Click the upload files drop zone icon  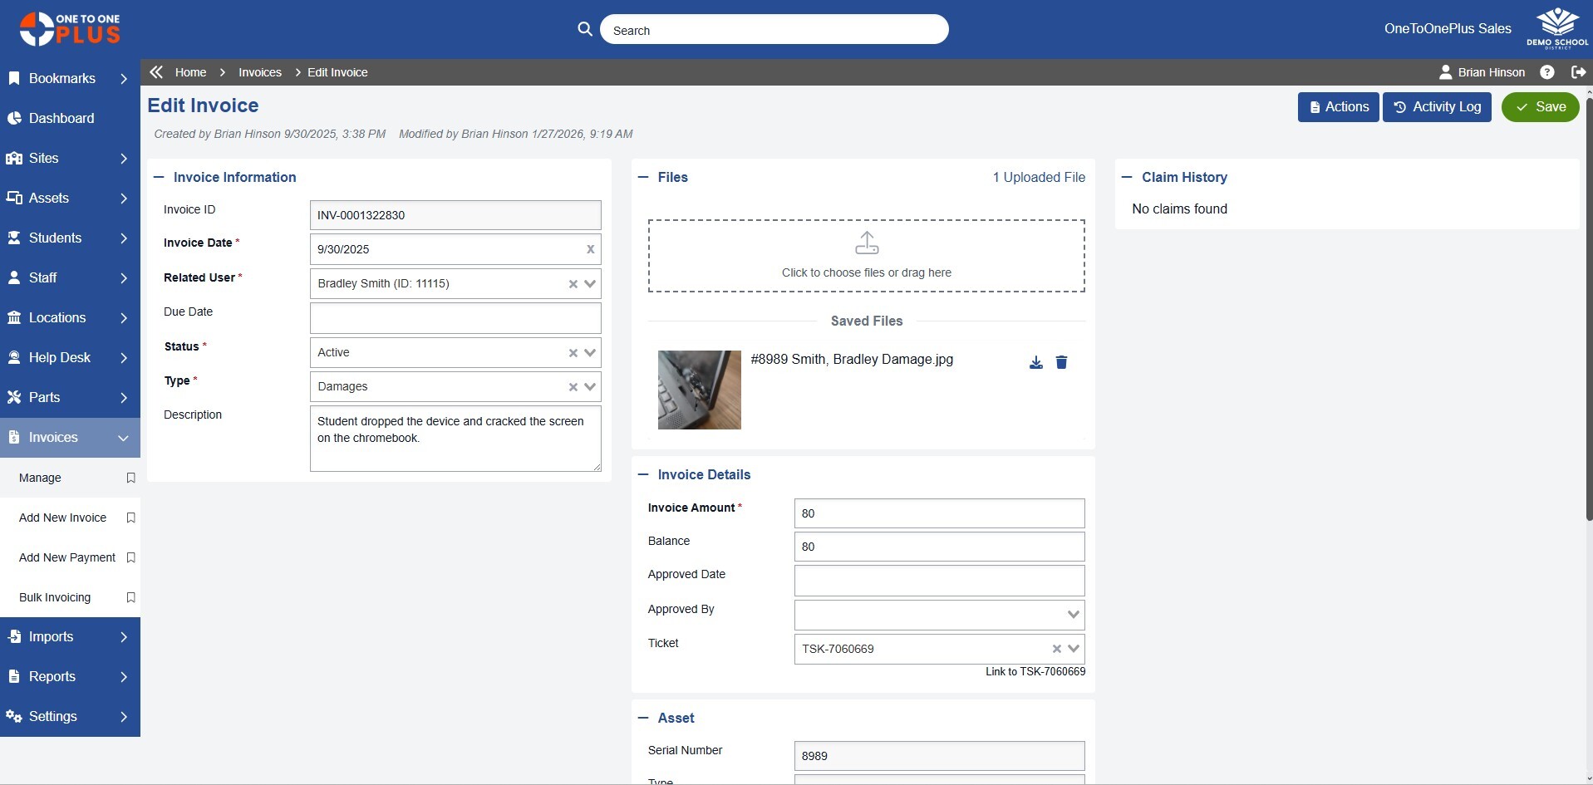pyautogui.click(x=867, y=243)
